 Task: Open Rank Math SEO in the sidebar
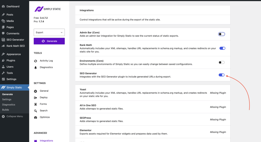tap(15, 46)
